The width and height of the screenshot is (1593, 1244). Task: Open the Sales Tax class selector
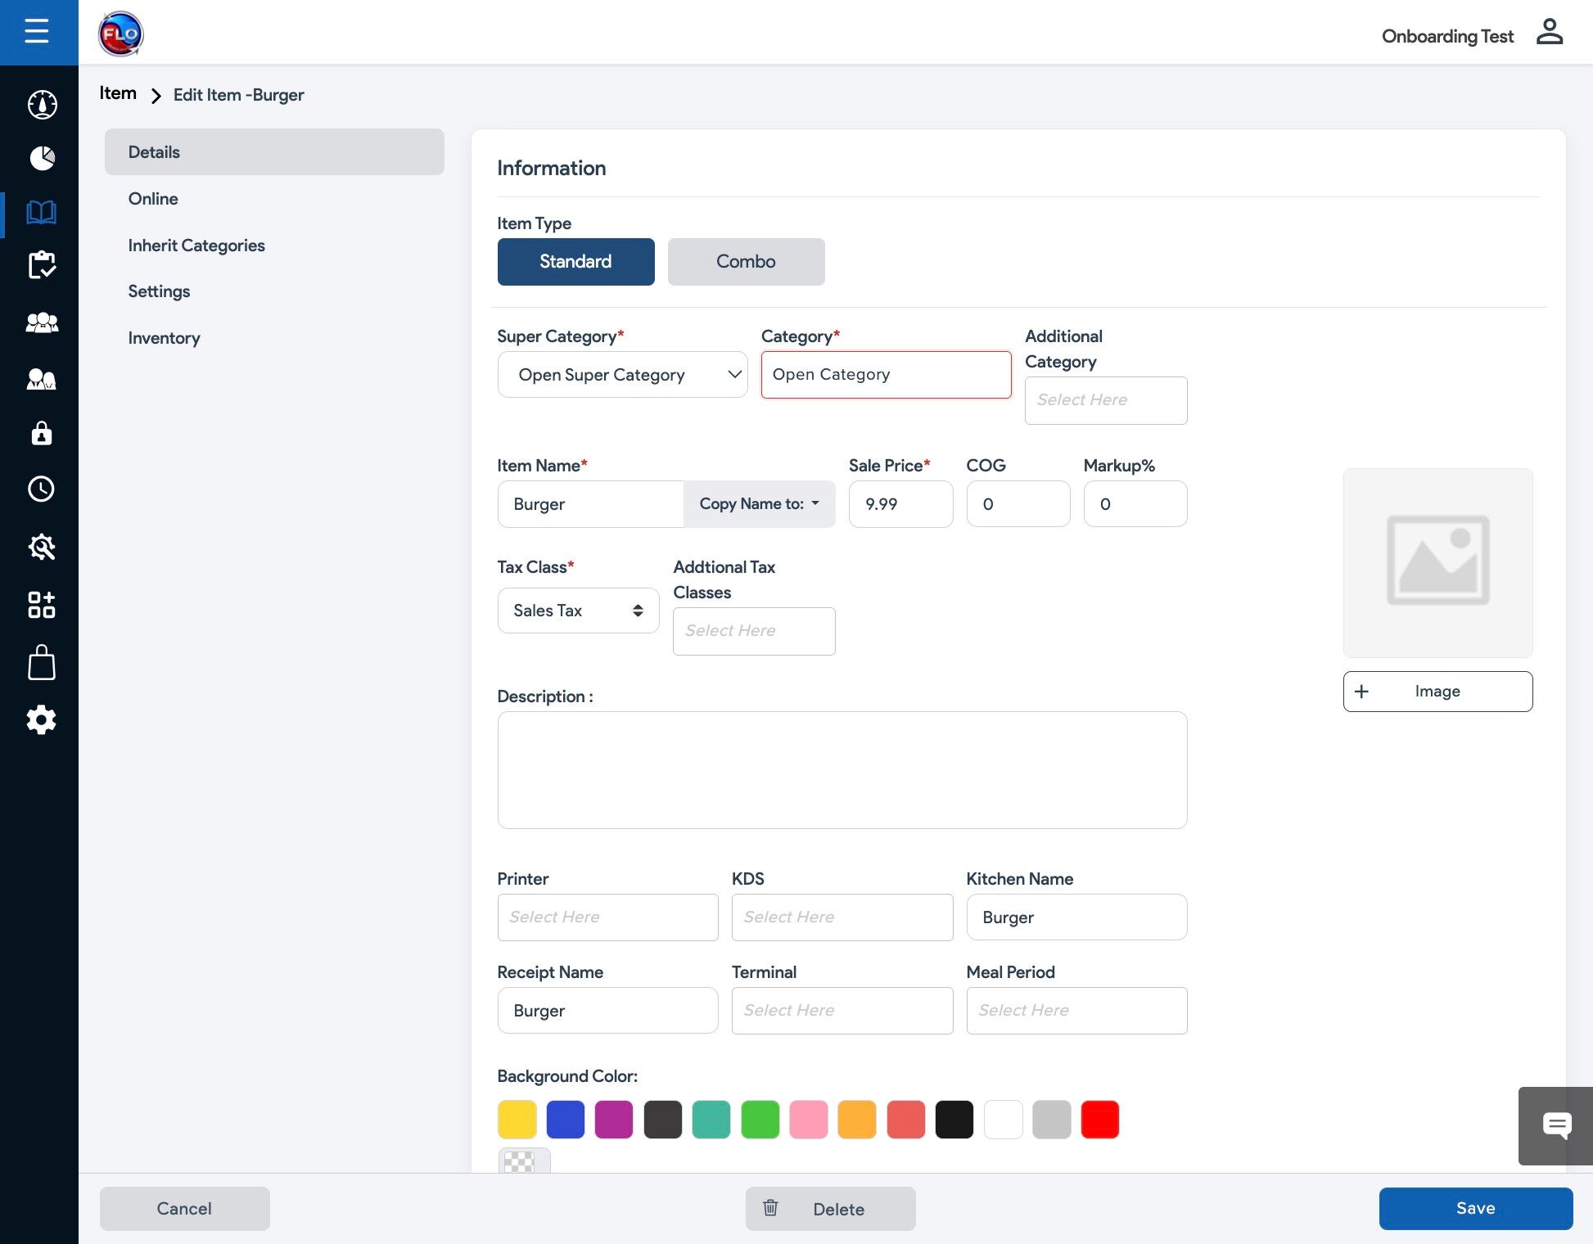click(578, 611)
